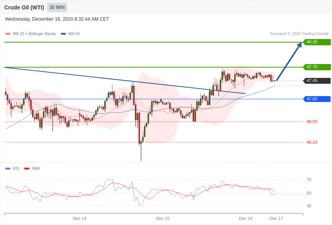Toggle the MA 50 legend label

coord(74,34)
